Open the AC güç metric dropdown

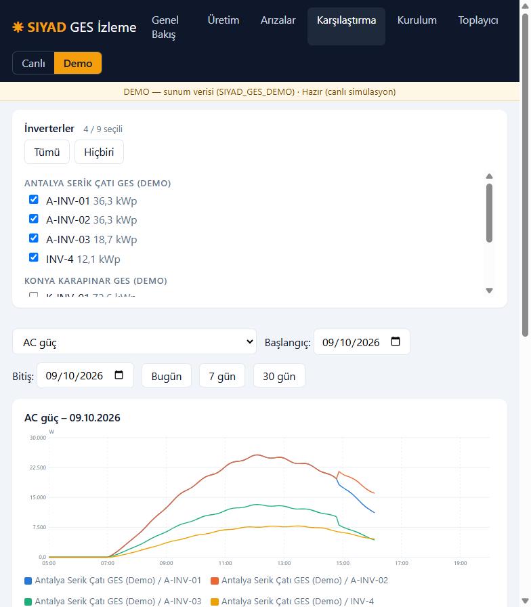tap(134, 342)
